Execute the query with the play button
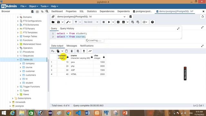 point(109,22)
